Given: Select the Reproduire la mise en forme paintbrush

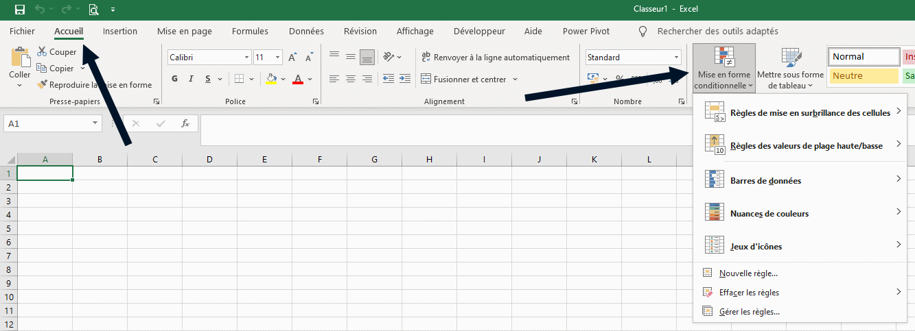Looking at the screenshot, I should [x=43, y=85].
